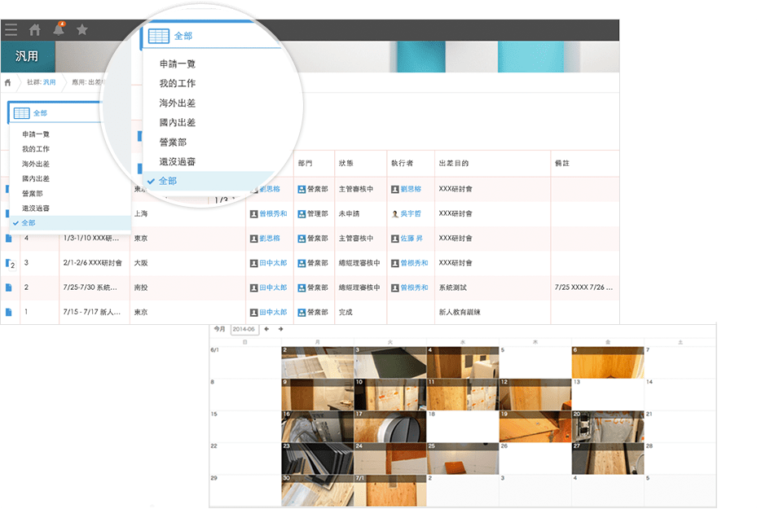Open the calendar photo on June 12
The image size is (757, 509).
point(535,395)
